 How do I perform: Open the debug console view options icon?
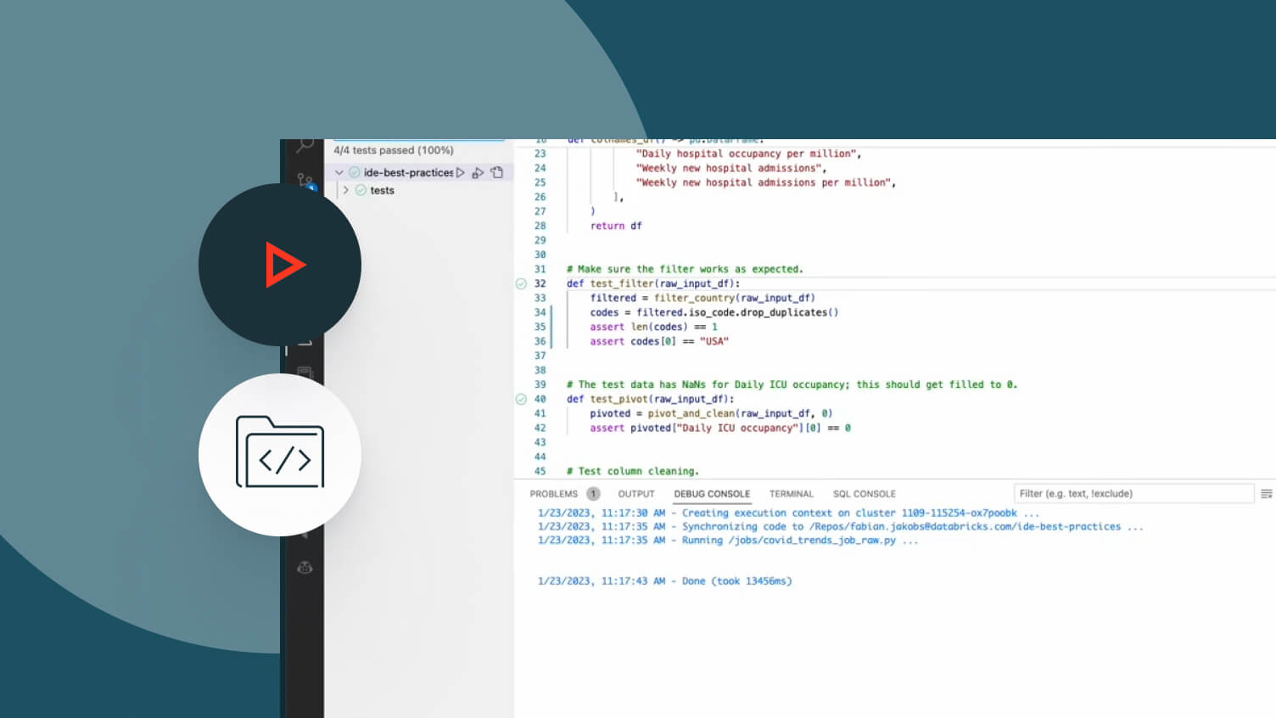tap(1266, 494)
